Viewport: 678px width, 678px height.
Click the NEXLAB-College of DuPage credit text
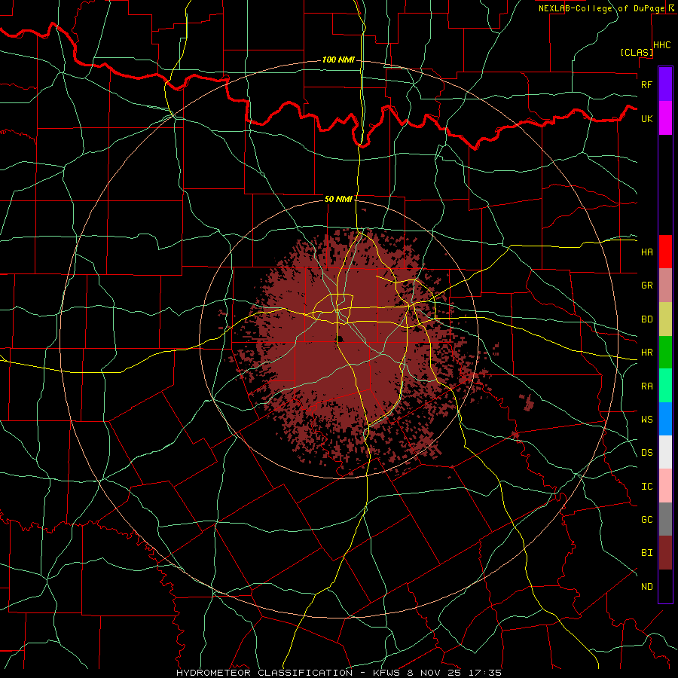coord(601,8)
